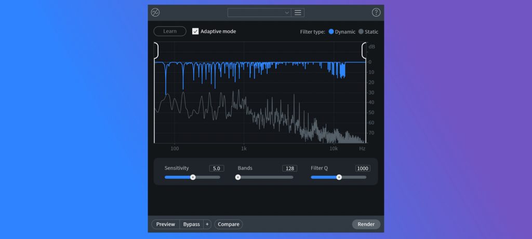Screen dimensions: 532x239
Task: Click the -30 dB scale label
Action: [x=371, y=92]
